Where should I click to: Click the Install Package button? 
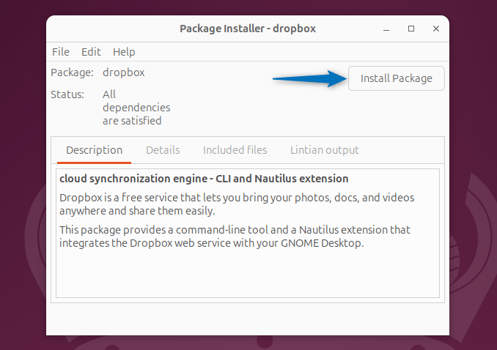pyautogui.click(x=397, y=78)
